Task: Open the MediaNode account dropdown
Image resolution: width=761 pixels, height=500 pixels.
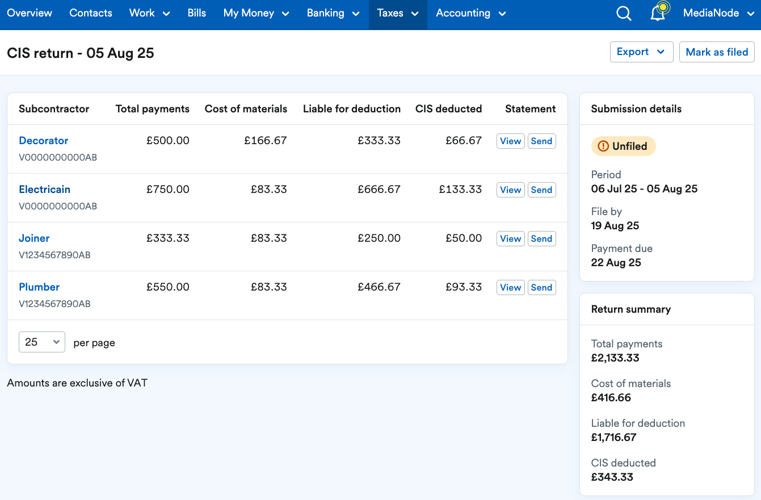Action: coord(717,12)
